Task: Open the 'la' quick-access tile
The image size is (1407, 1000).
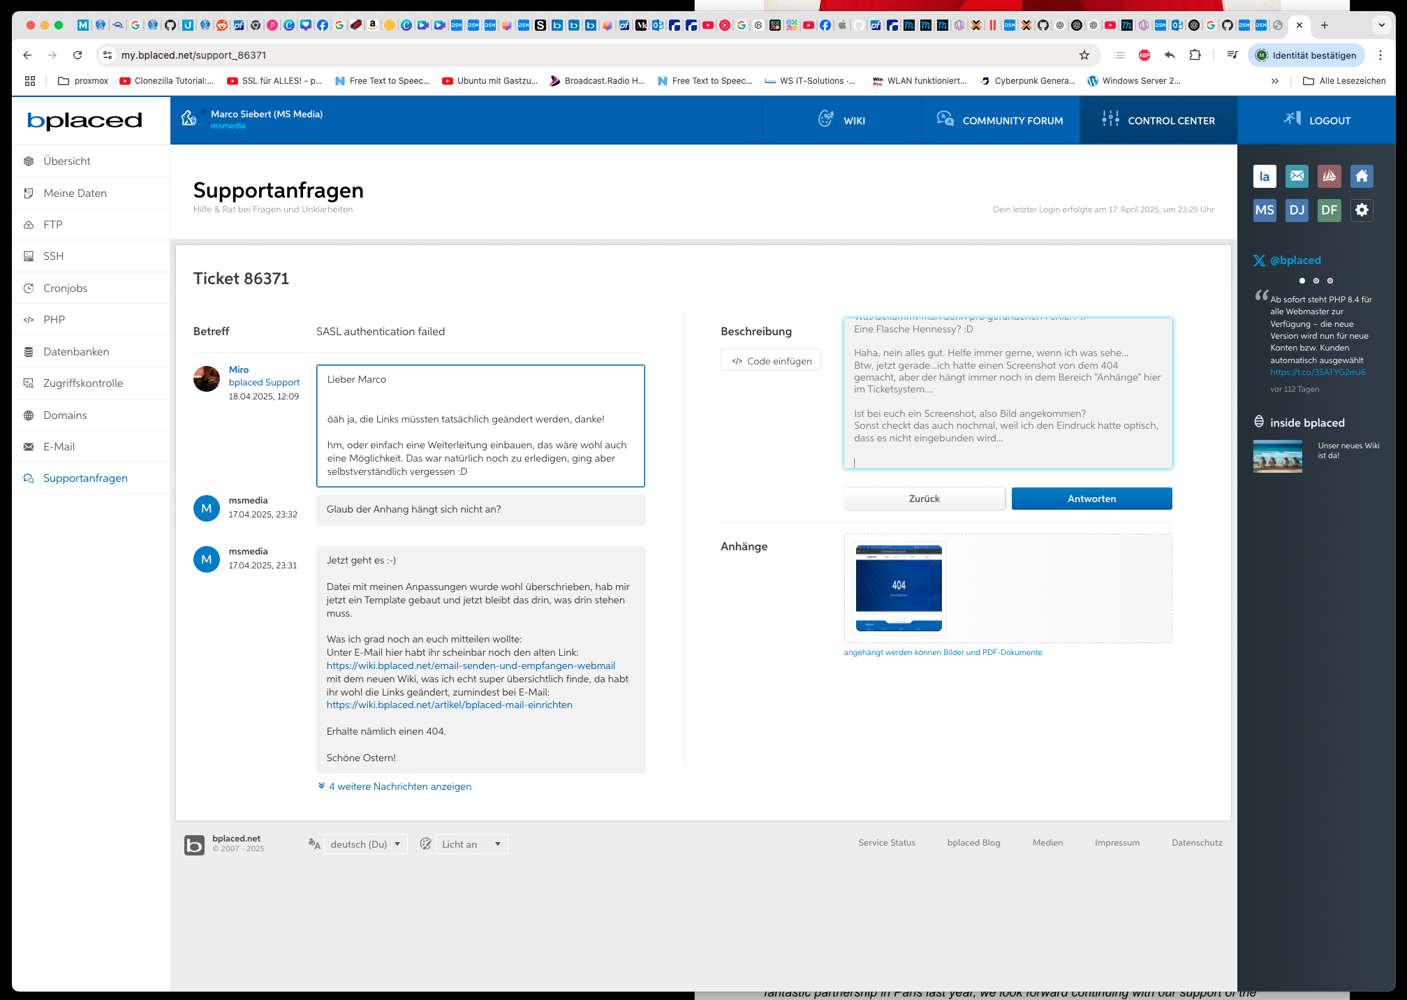Action: (x=1265, y=176)
